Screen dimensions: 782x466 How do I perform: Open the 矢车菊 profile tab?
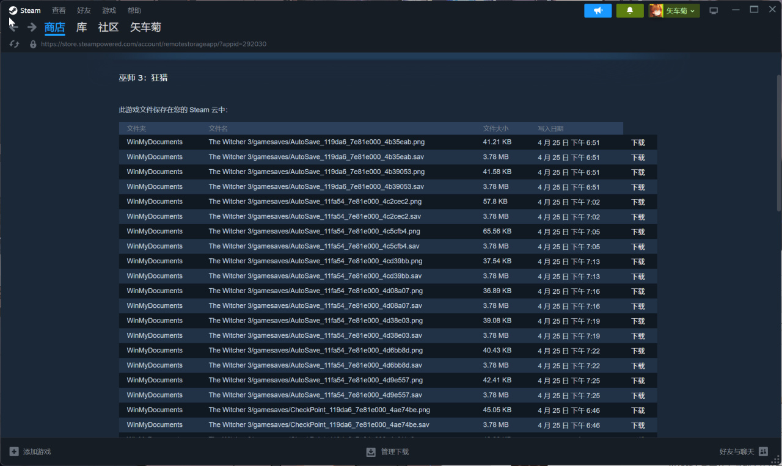point(145,27)
